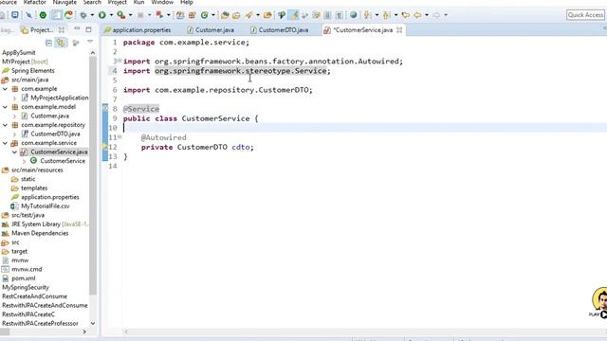This screenshot has height=341, width=607.
Task: Click the Next Annotation down arrow icon
Action: click(x=367, y=15)
